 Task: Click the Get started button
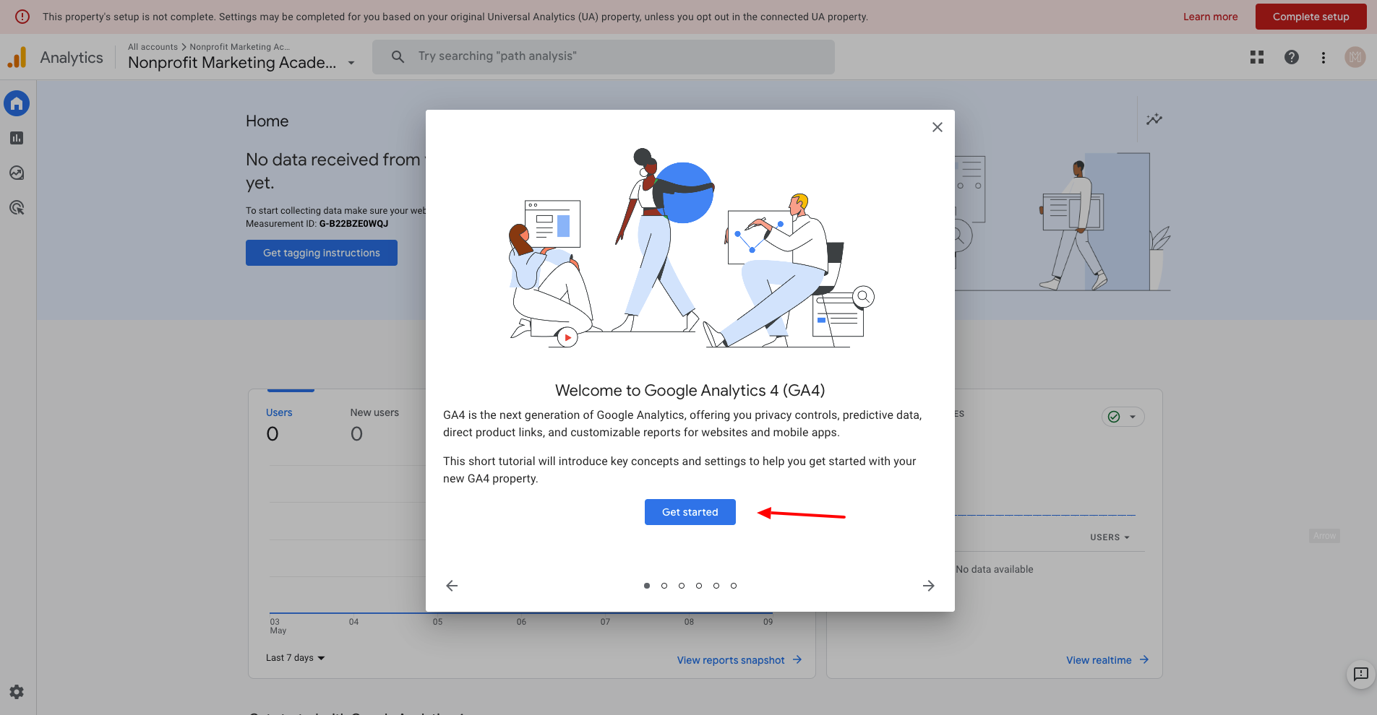coord(690,512)
